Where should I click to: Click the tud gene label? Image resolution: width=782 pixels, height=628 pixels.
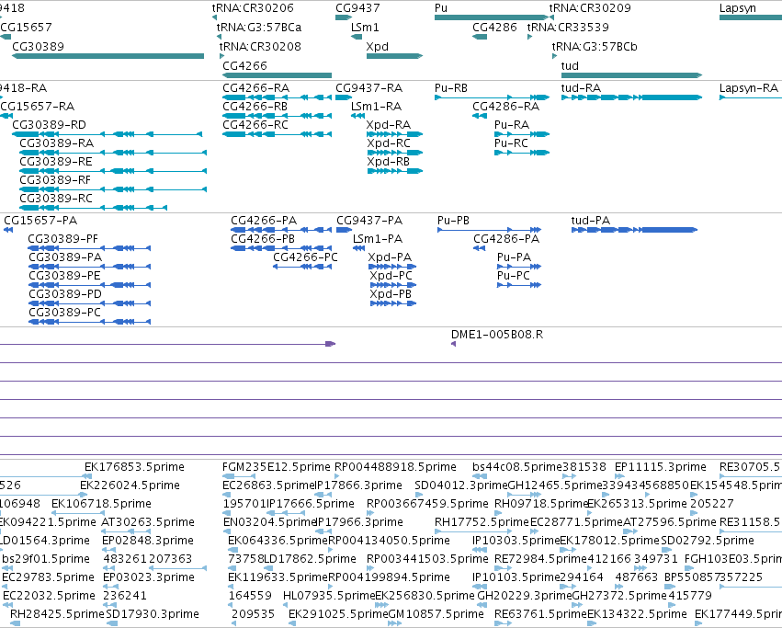(570, 66)
